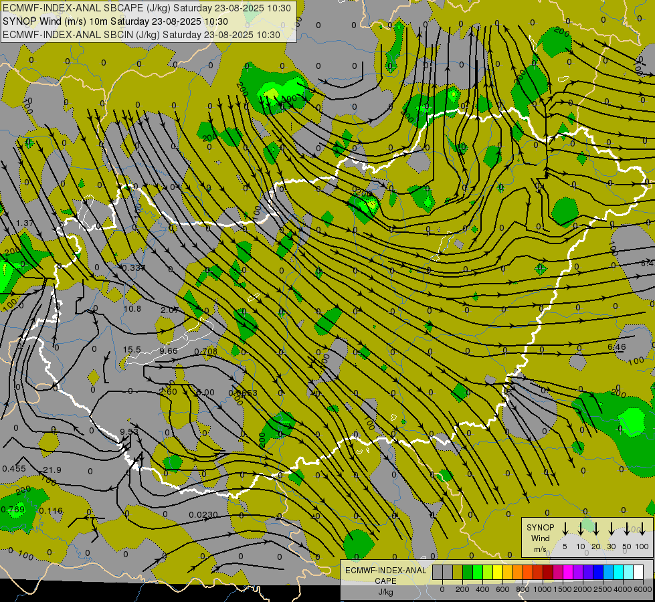655x602 pixels.
Task: Click the 9.66 value on the map
Action: pyautogui.click(x=169, y=350)
